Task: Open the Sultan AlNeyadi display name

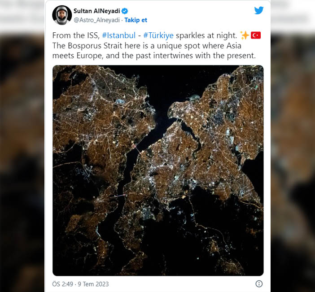Action: 96,11
